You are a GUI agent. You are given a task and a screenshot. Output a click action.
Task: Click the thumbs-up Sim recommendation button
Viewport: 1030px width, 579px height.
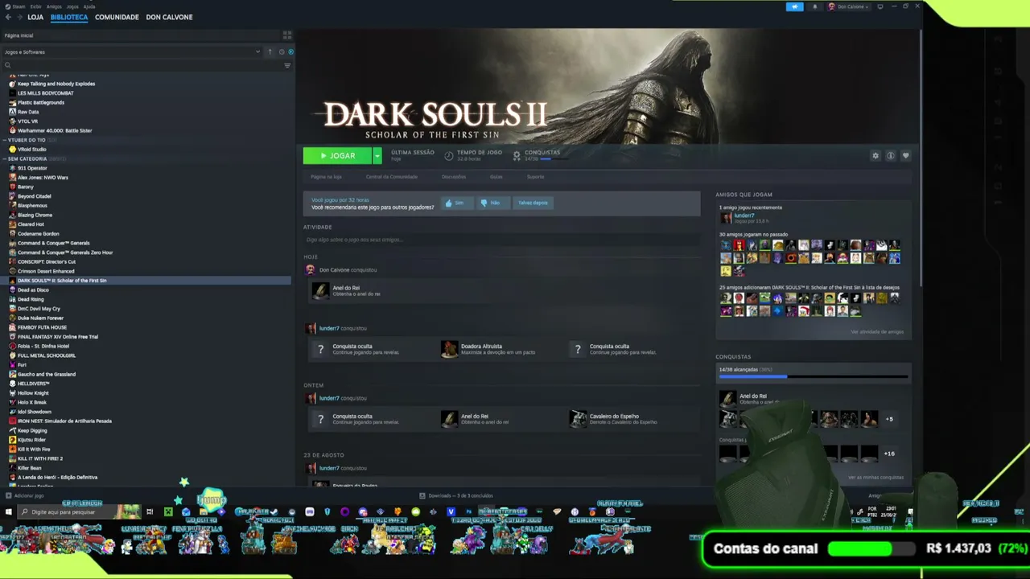[x=455, y=203]
